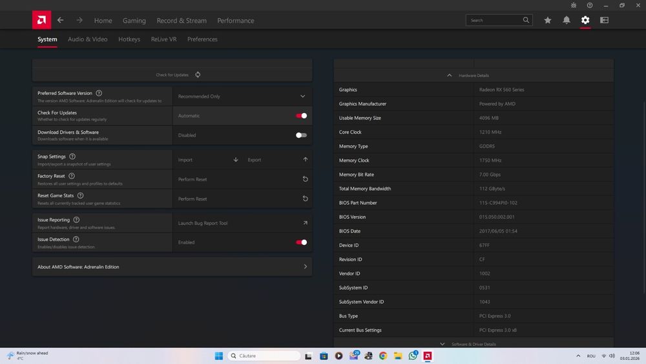Open the notifications bell icon
The height and width of the screenshot is (364, 646).
pos(567,20)
